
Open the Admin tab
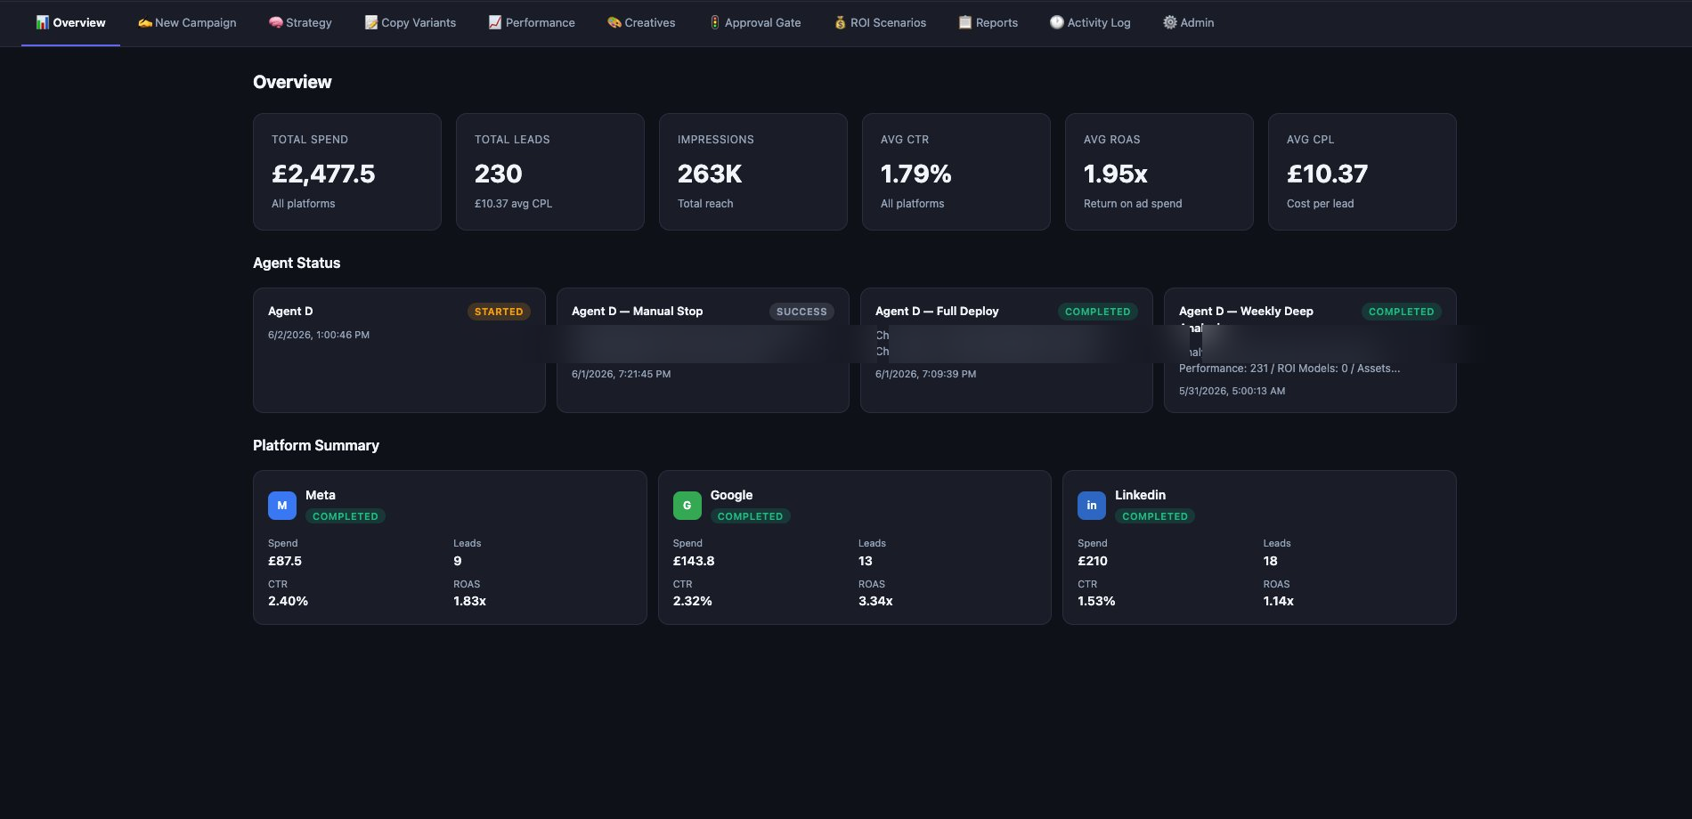point(1188,22)
